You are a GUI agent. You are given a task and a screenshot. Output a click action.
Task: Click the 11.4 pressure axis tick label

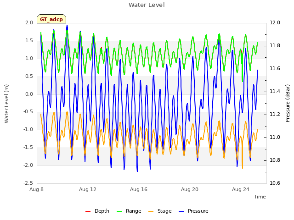coord(275,92)
